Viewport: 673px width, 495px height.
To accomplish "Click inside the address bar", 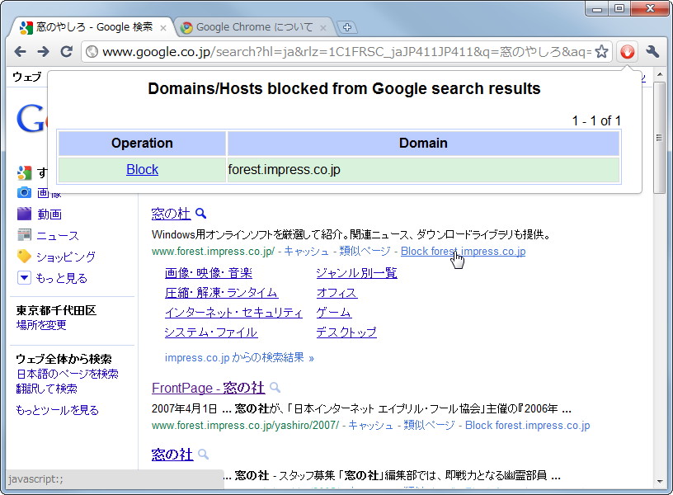I will coord(330,50).
